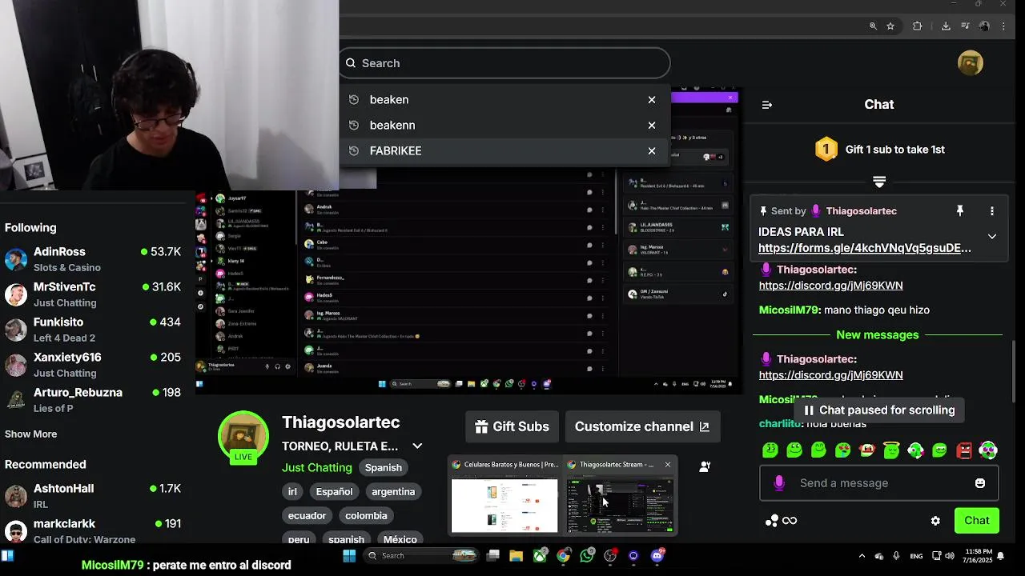Open the Windows Start button

(x=349, y=556)
